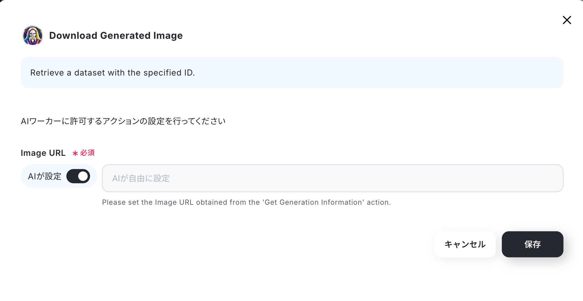Click the word ID in the description
This screenshot has width=583, height=301.
click(188, 73)
